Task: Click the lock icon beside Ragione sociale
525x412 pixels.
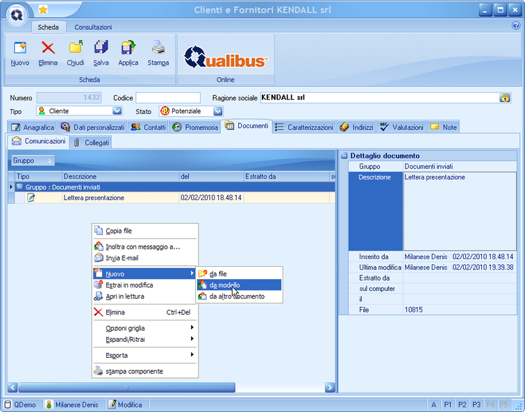Action: pyautogui.click(x=505, y=98)
